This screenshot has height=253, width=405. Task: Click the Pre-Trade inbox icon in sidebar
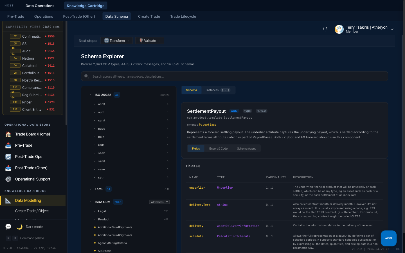click(8, 145)
